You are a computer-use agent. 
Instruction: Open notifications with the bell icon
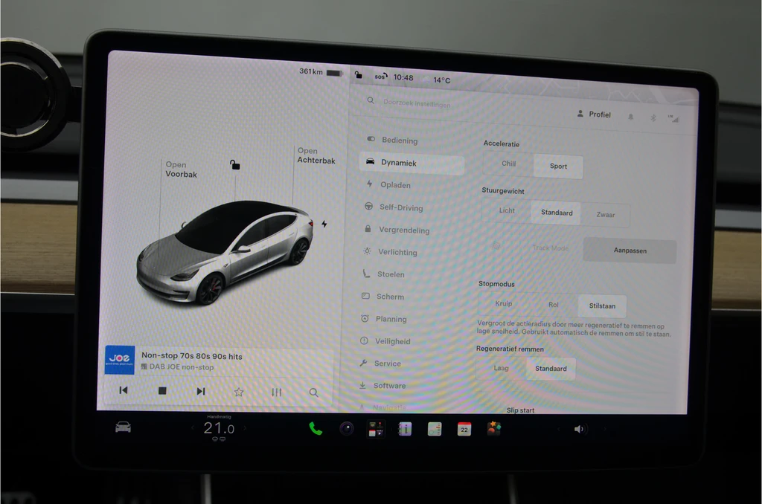point(631,117)
